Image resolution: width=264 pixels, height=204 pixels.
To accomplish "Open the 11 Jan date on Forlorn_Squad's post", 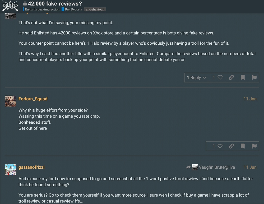I will tap(250, 99).
